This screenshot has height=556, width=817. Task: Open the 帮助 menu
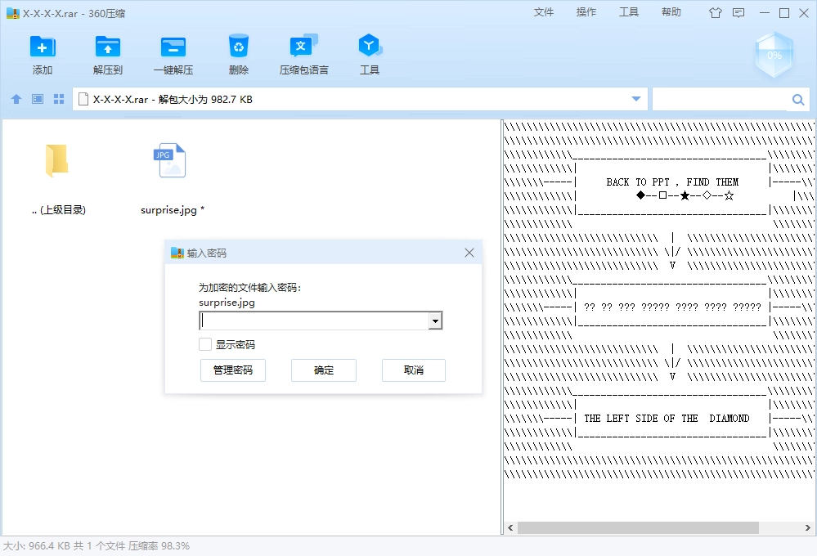coord(671,12)
